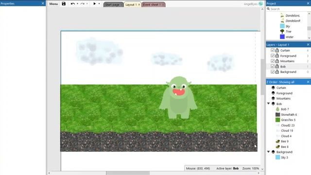This screenshot has height=175, width=311.
Task: Toggle the lock on Bob layer
Action: click(277, 66)
